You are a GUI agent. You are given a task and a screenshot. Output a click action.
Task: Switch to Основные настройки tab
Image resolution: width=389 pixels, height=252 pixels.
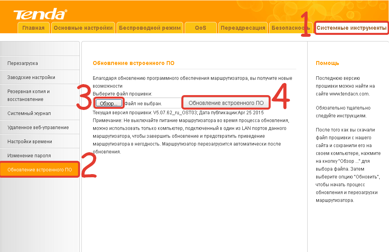point(83,28)
